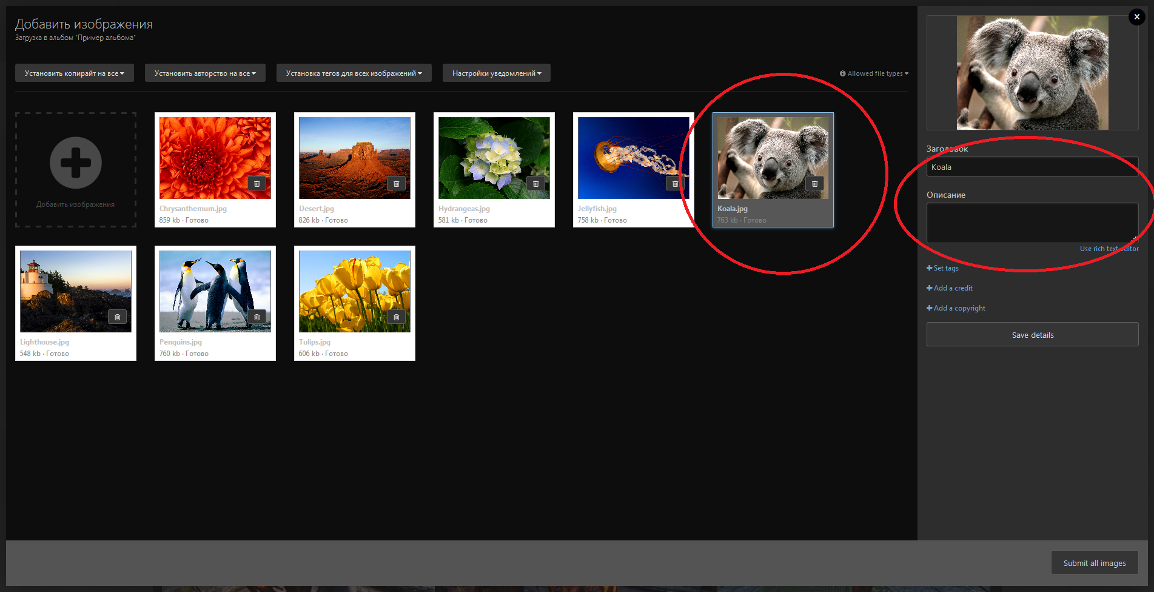Image resolution: width=1154 pixels, height=592 pixels.
Task: Remove Hydrangeas.jpg using its trash icon
Action: pos(535,184)
